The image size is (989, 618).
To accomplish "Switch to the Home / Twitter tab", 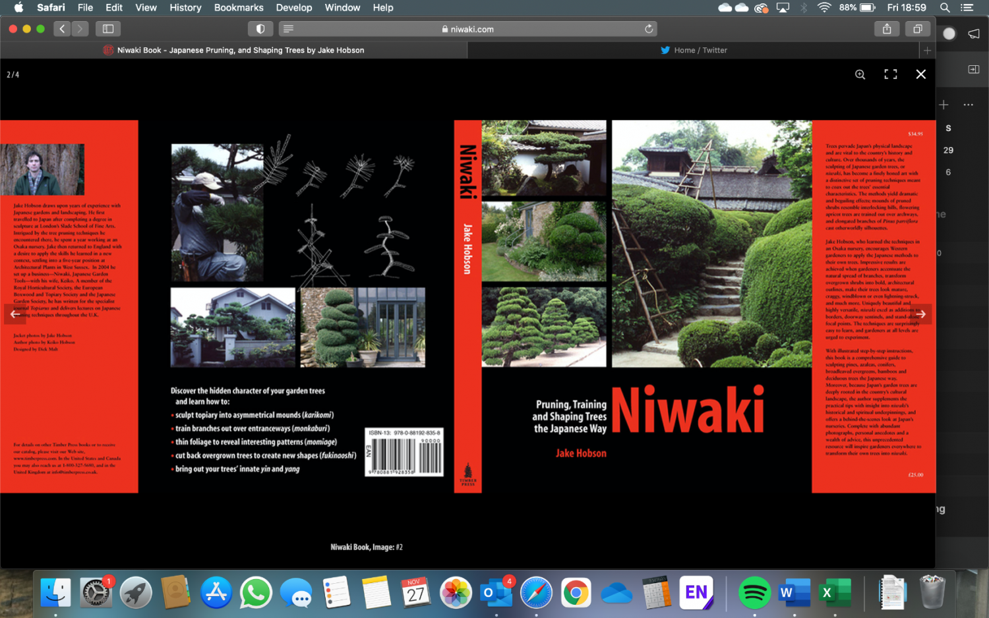I will click(x=694, y=50).
